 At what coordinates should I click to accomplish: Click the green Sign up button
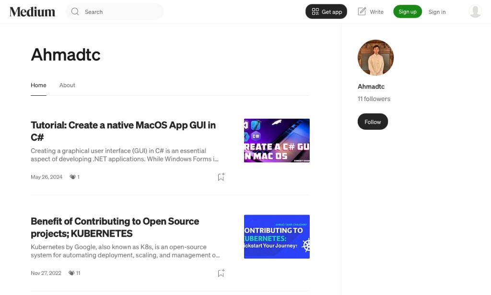tap(407, 11)
